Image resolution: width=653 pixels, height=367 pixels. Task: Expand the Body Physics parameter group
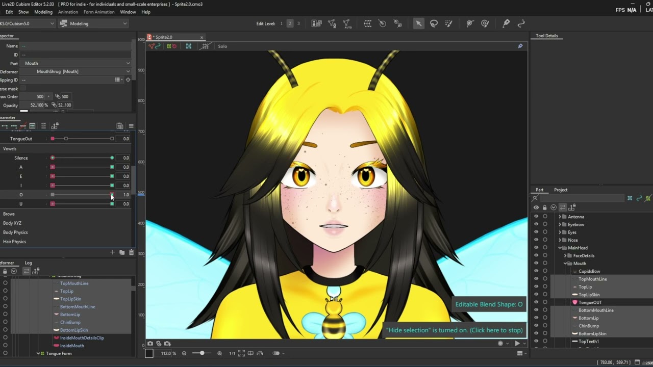pyautogui.click(x=15, y=232)
